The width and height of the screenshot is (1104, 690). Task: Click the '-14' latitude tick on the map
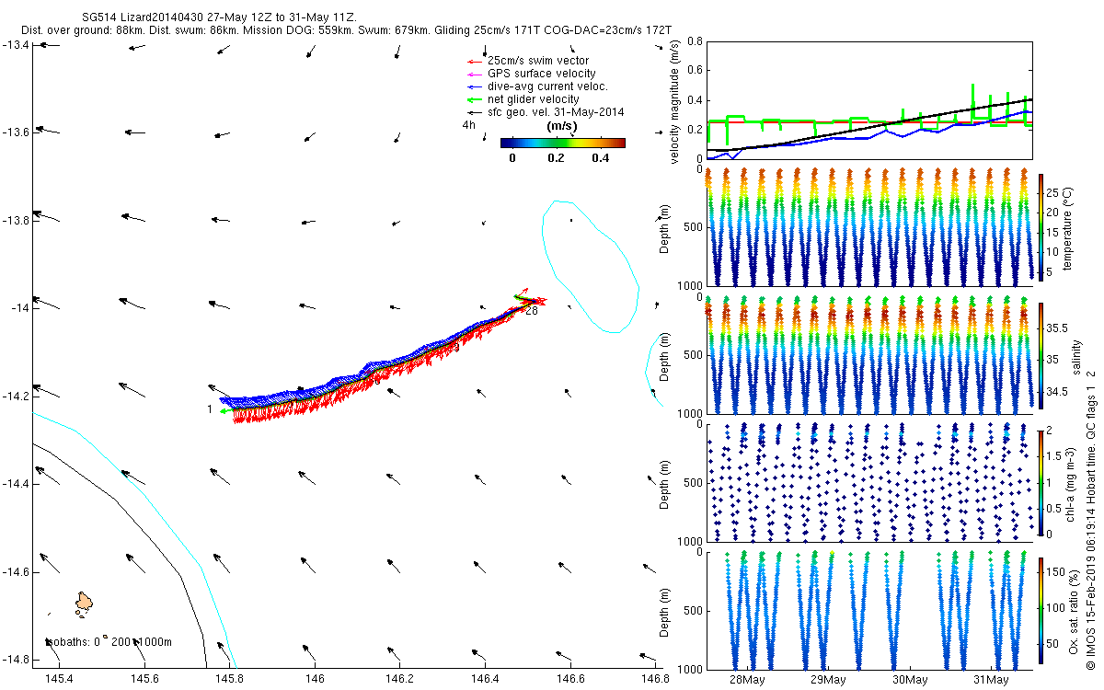coord(20,307)
